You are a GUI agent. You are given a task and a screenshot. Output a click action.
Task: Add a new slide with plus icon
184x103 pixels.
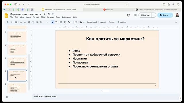[x=11, y=22]
